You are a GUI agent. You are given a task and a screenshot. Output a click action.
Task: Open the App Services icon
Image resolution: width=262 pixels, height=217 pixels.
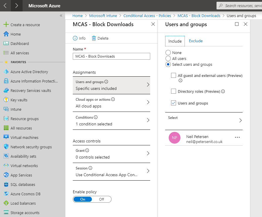point(6,175)
